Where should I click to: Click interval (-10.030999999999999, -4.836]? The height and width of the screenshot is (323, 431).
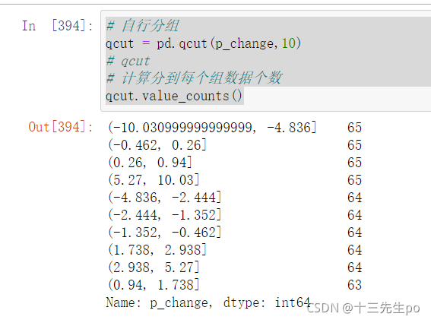tap(212, 128)
